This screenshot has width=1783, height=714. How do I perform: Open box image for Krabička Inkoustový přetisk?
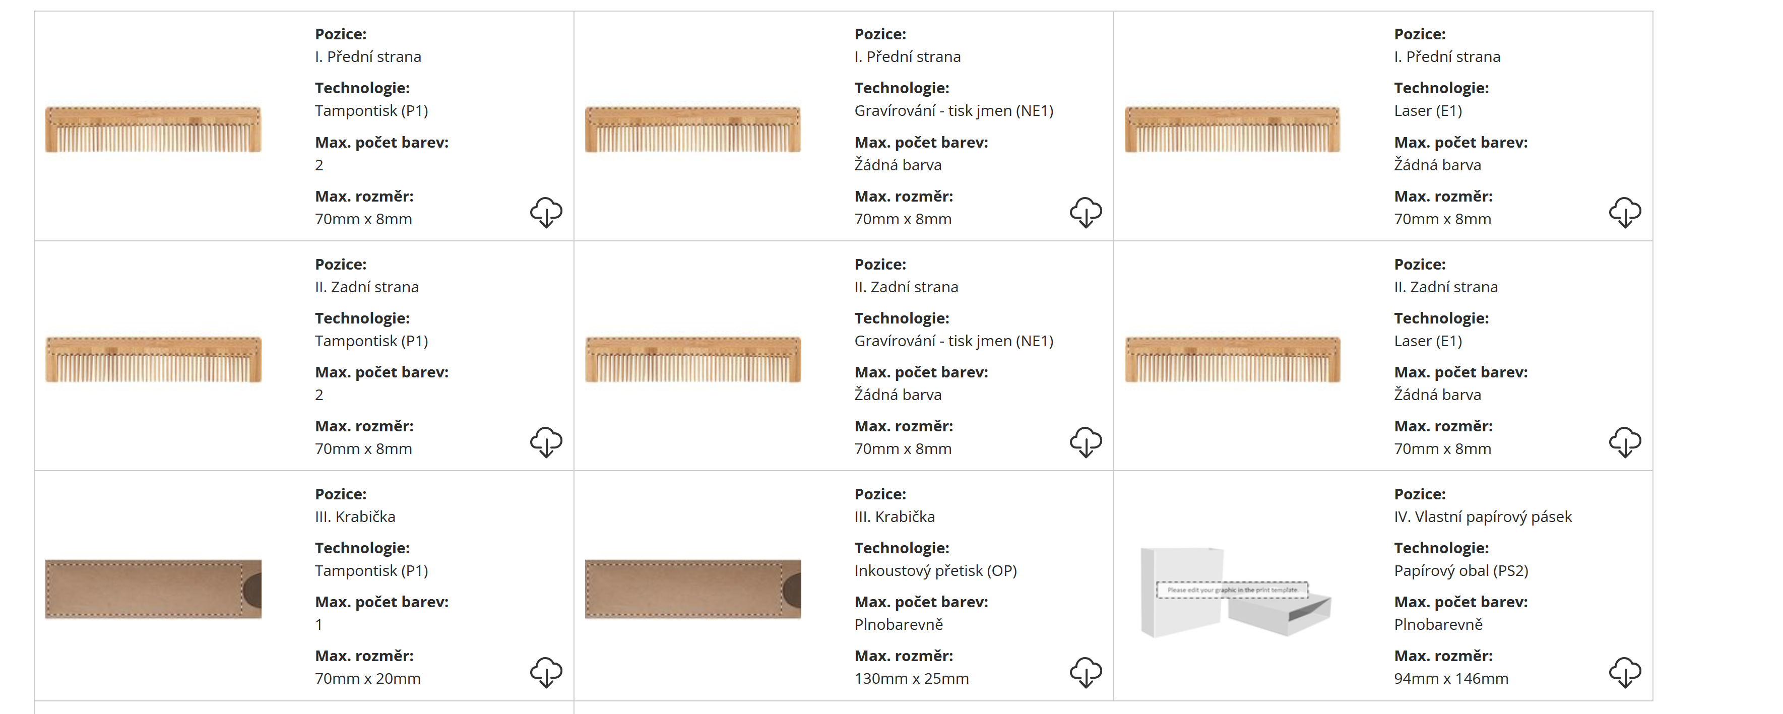(x=693, y=589)
